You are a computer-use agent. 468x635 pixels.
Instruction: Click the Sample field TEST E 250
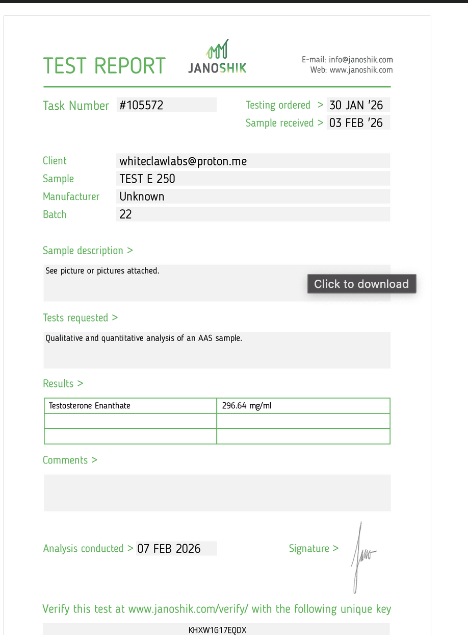(253, 179)
